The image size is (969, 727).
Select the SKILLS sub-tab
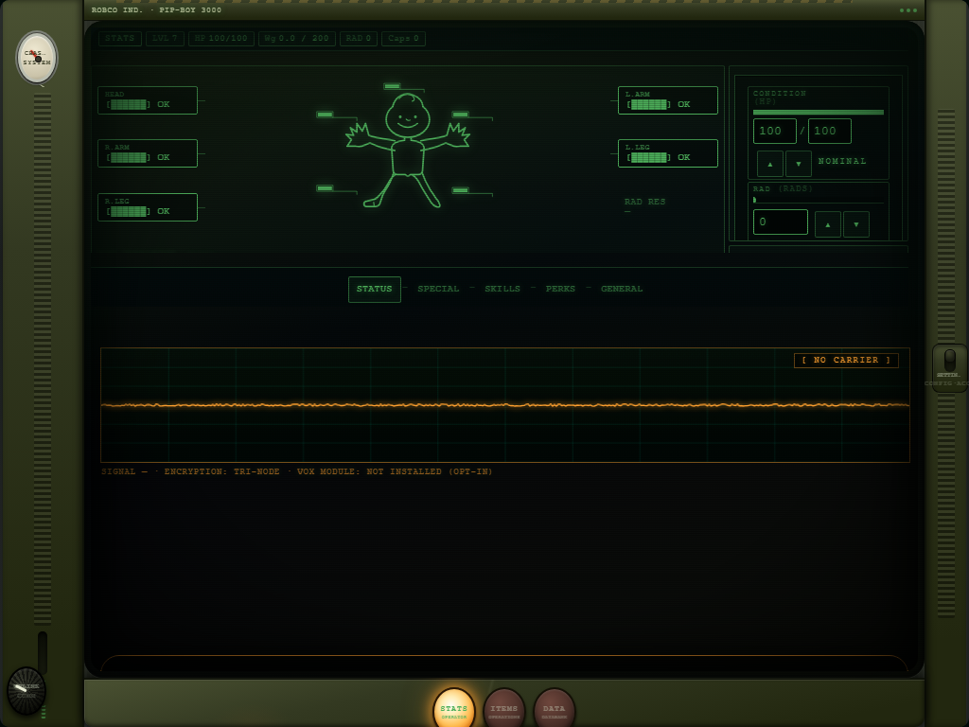tap(502, 290)
